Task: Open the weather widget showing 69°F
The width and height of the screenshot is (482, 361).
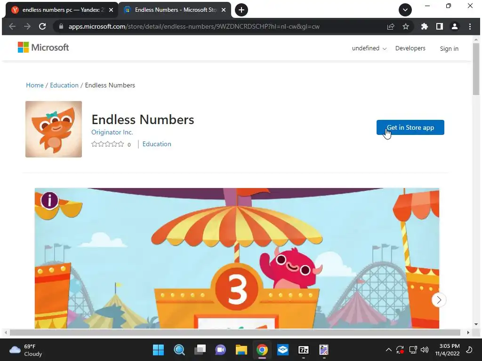Action: [26, 350]
